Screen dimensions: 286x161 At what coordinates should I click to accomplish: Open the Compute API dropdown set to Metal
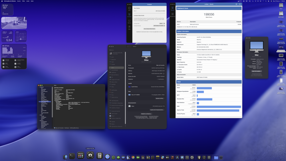(x=162, y=23)
